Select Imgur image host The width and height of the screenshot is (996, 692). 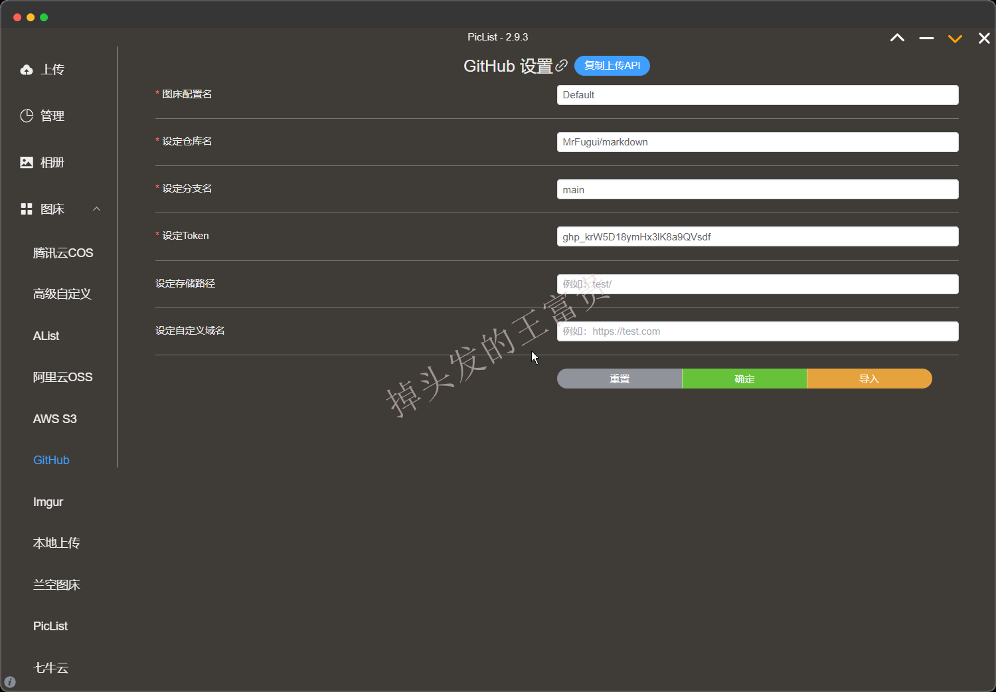(x=48, y=502)
